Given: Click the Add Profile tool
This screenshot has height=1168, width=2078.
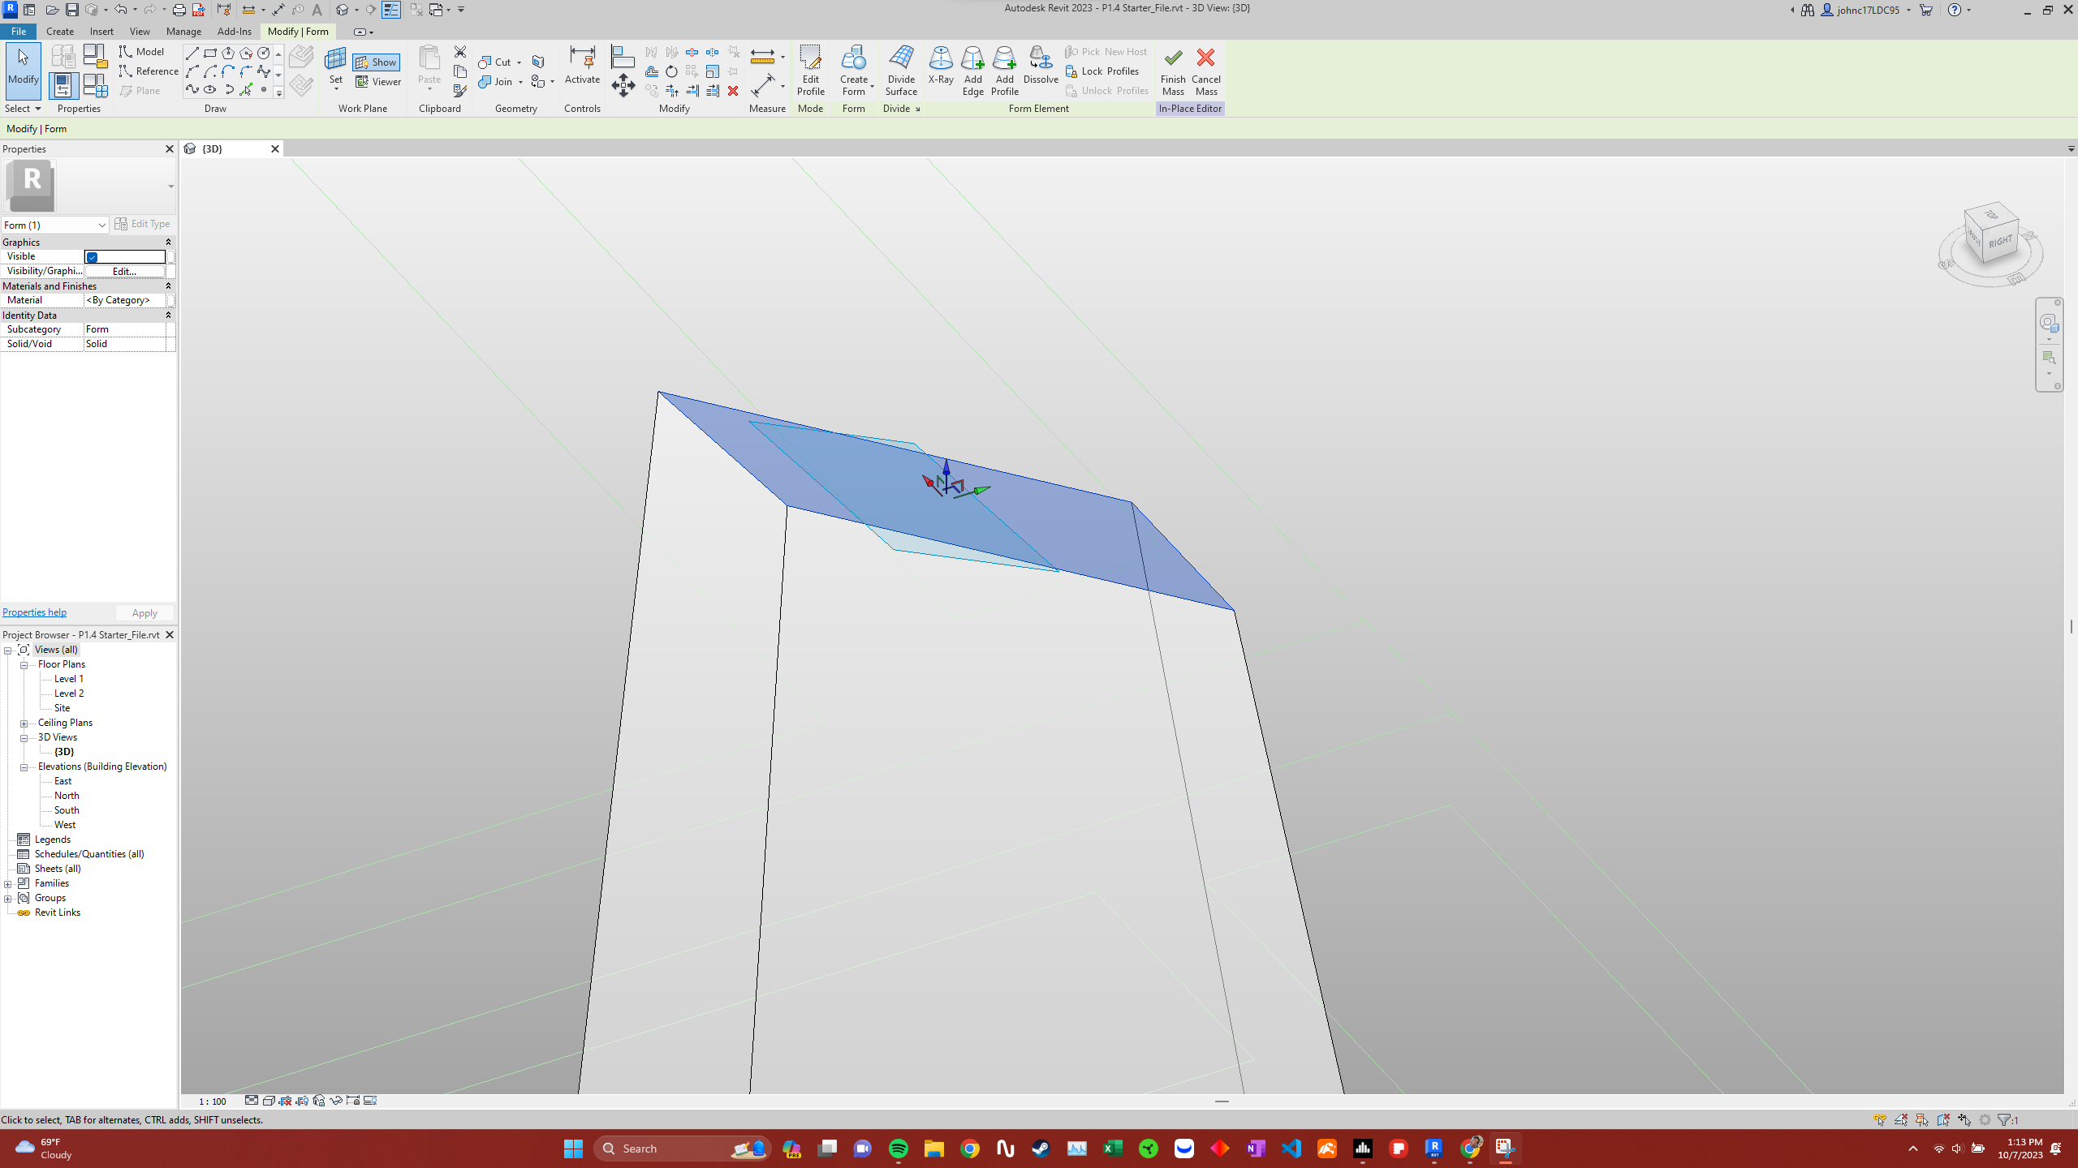Looking at the screenshot, I should click(x=1003, y=71).
